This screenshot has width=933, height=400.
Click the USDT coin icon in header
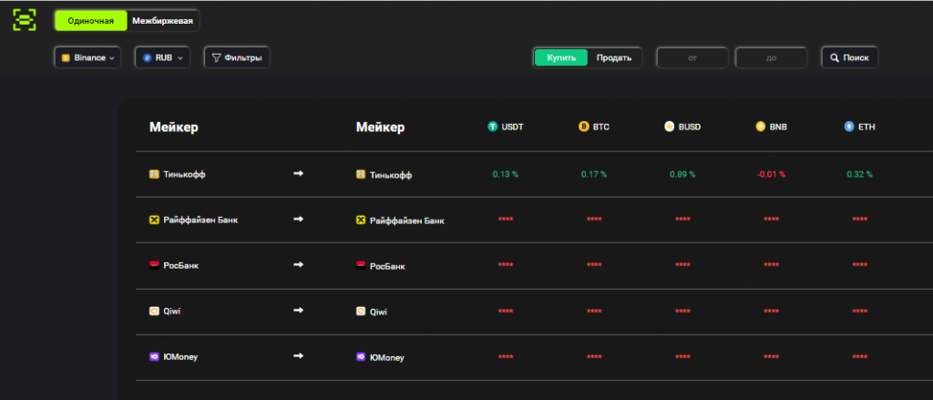(x=491, y=127)
